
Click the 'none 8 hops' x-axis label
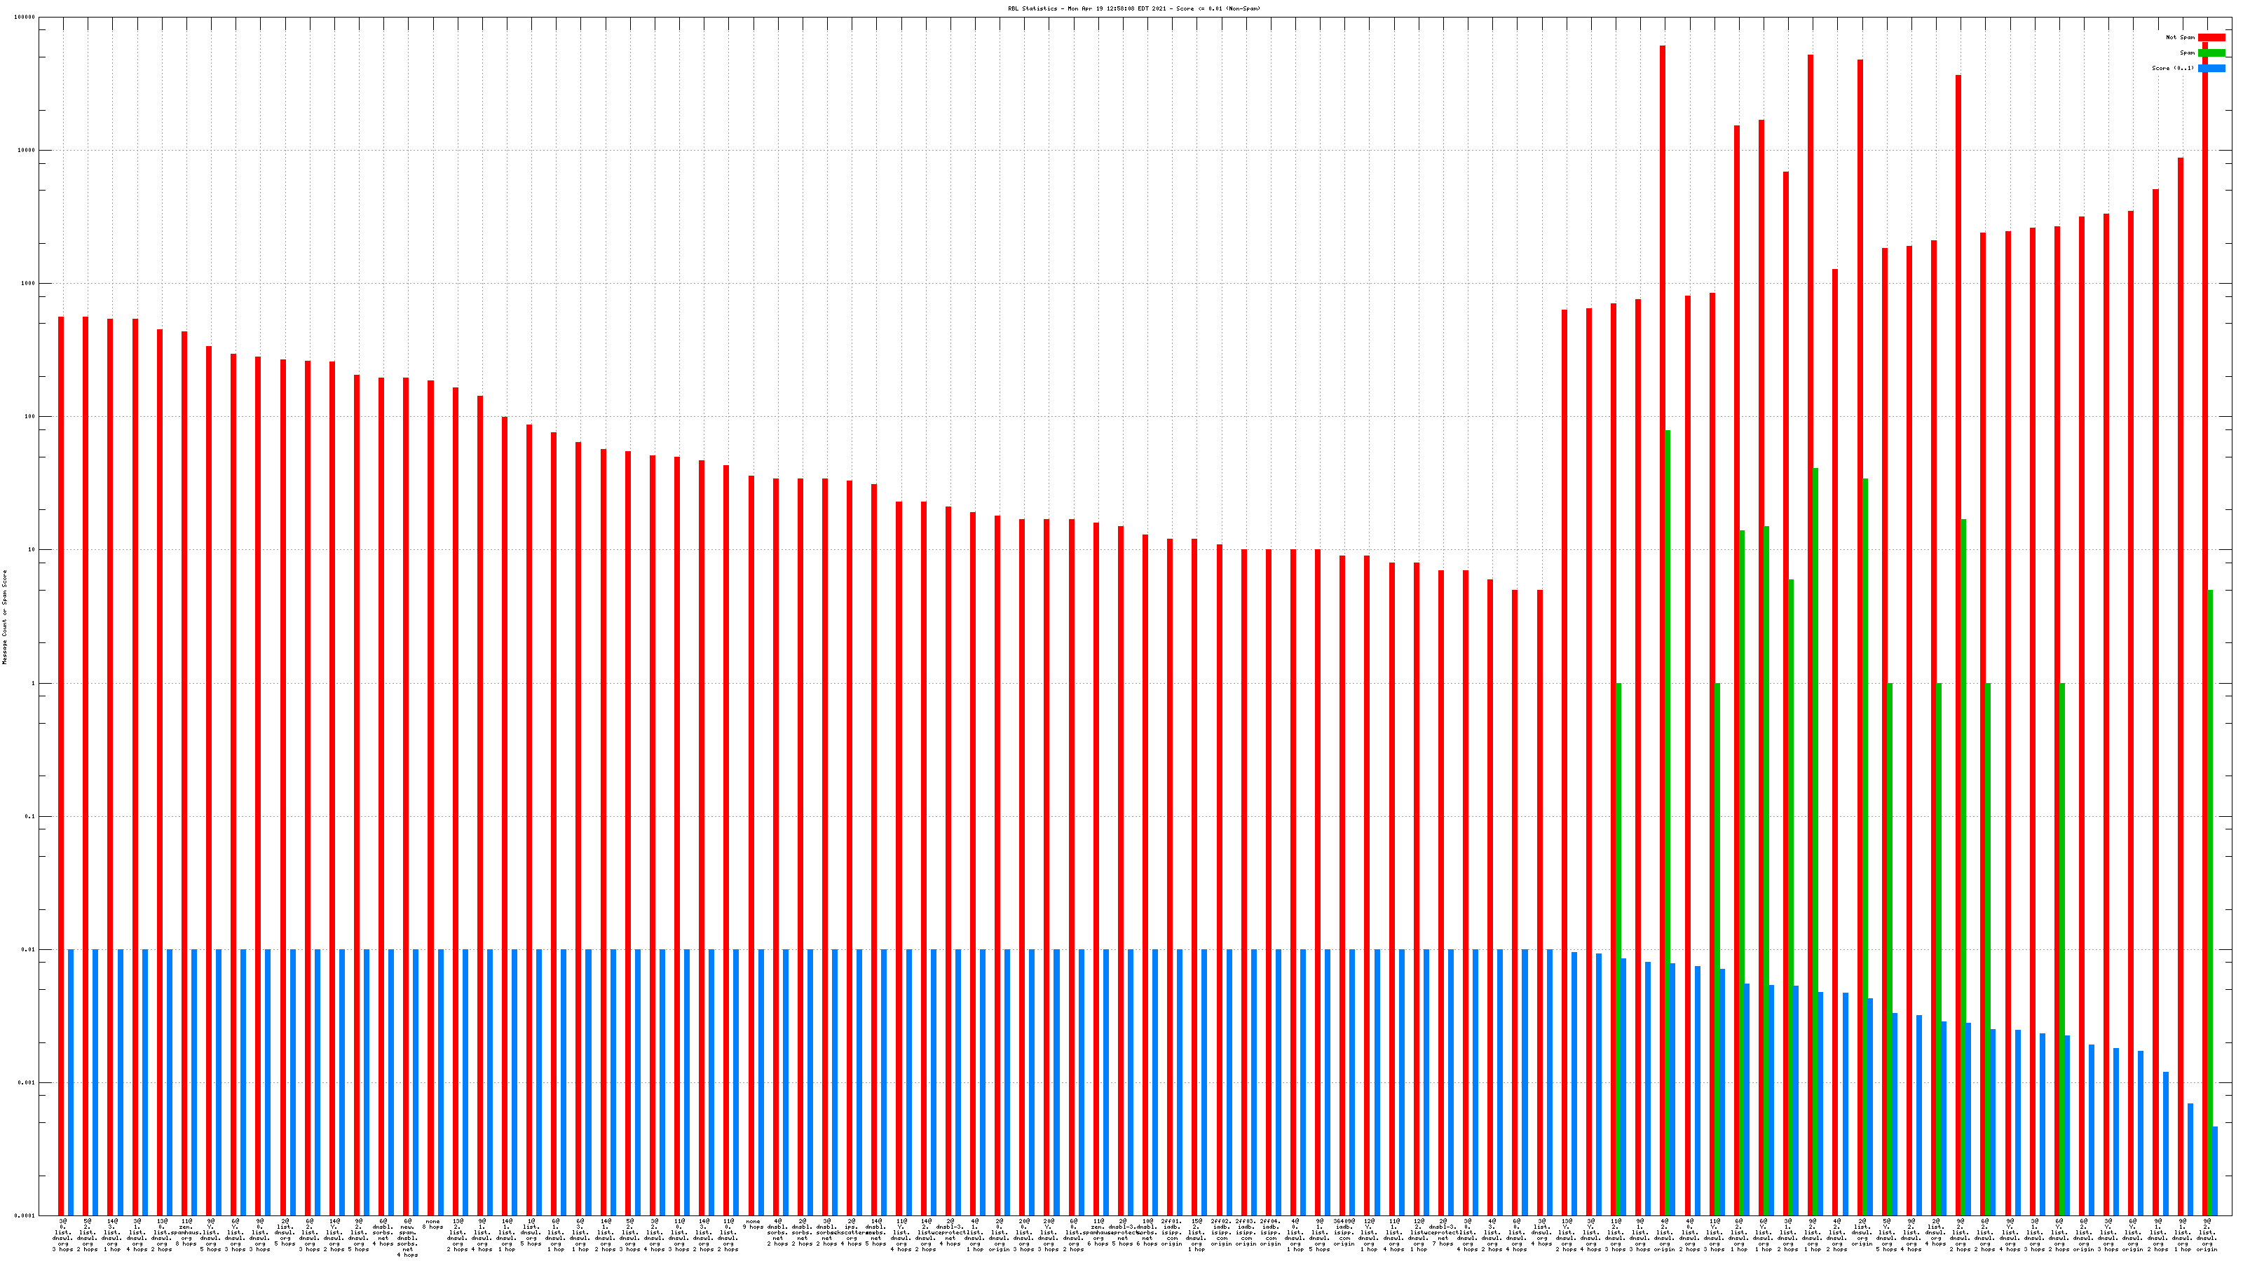click(432, 1225)
